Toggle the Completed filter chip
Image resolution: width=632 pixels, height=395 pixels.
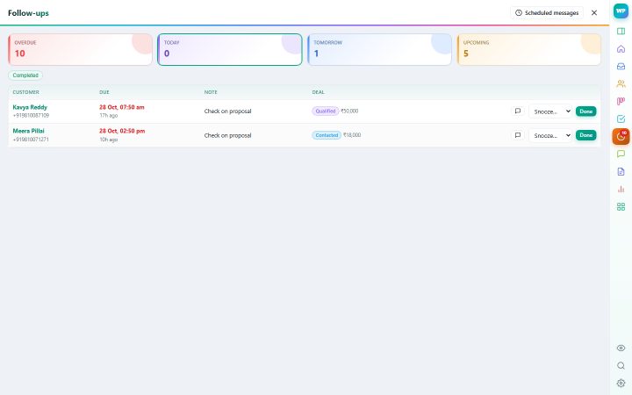[25, 75]
